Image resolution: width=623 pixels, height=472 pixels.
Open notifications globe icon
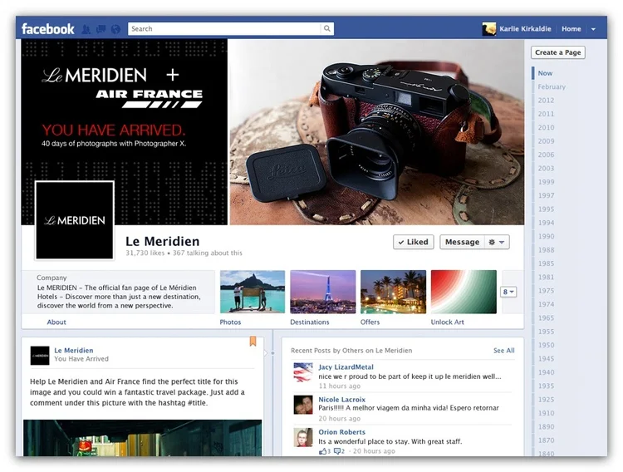point(115,29)
